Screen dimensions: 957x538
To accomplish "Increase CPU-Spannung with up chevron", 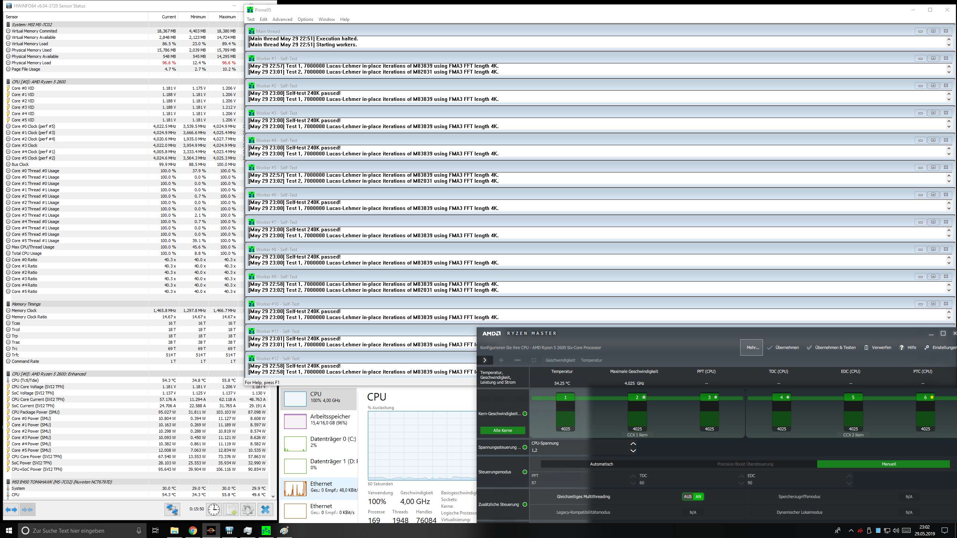I will [x=633, y=444].
